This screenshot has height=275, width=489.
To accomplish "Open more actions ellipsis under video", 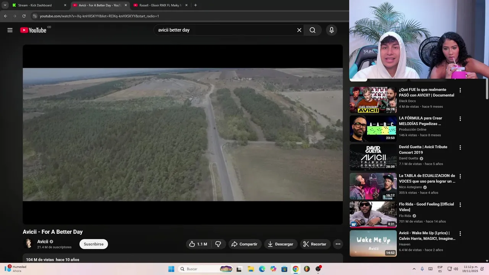I will click(x=338, y=244).
